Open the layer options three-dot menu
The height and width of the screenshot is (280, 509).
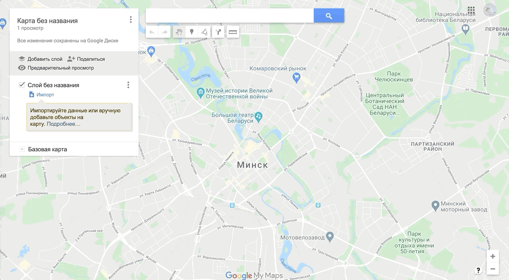(128, 85)
